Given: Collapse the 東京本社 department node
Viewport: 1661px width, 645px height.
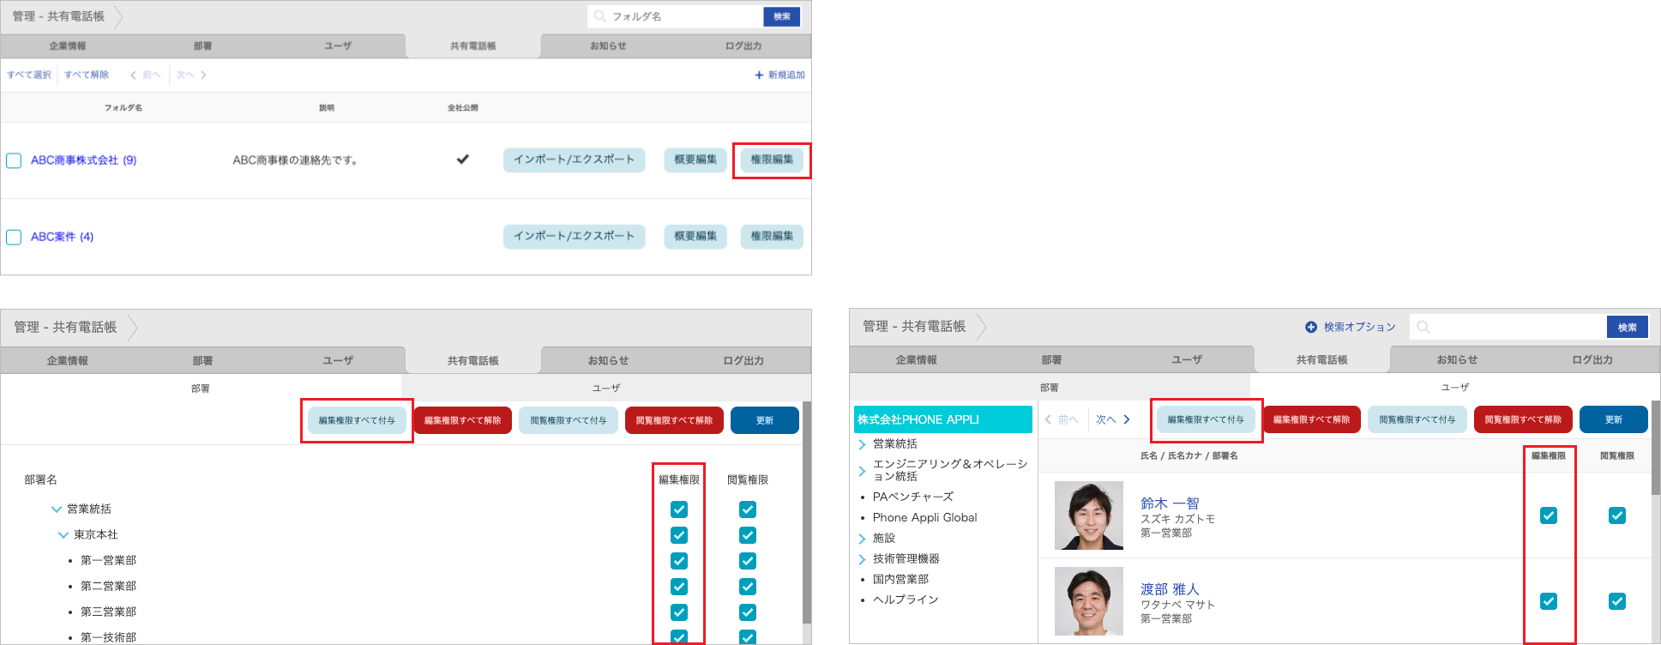Looking at the screenshot, I should tap(63, 535).
